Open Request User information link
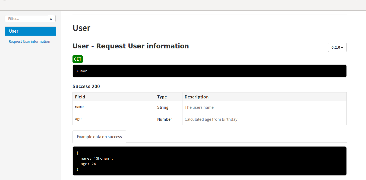366x180 pixels. click(29, 42)
